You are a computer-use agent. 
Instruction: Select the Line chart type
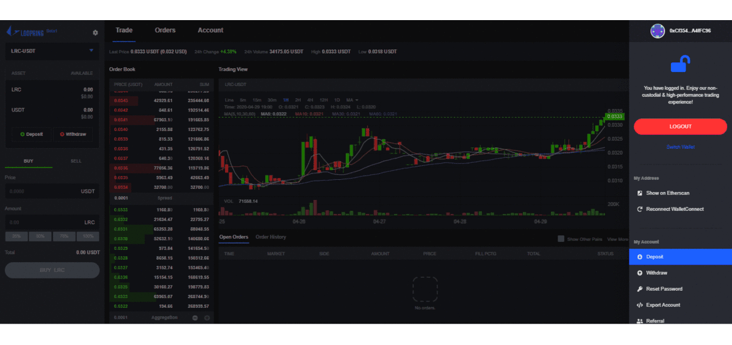(229, 99)
